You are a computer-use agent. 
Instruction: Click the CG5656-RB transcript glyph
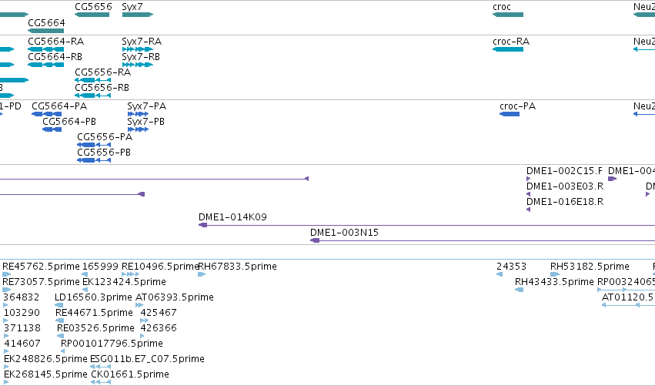pyautogui.click(x=92, y=96)
